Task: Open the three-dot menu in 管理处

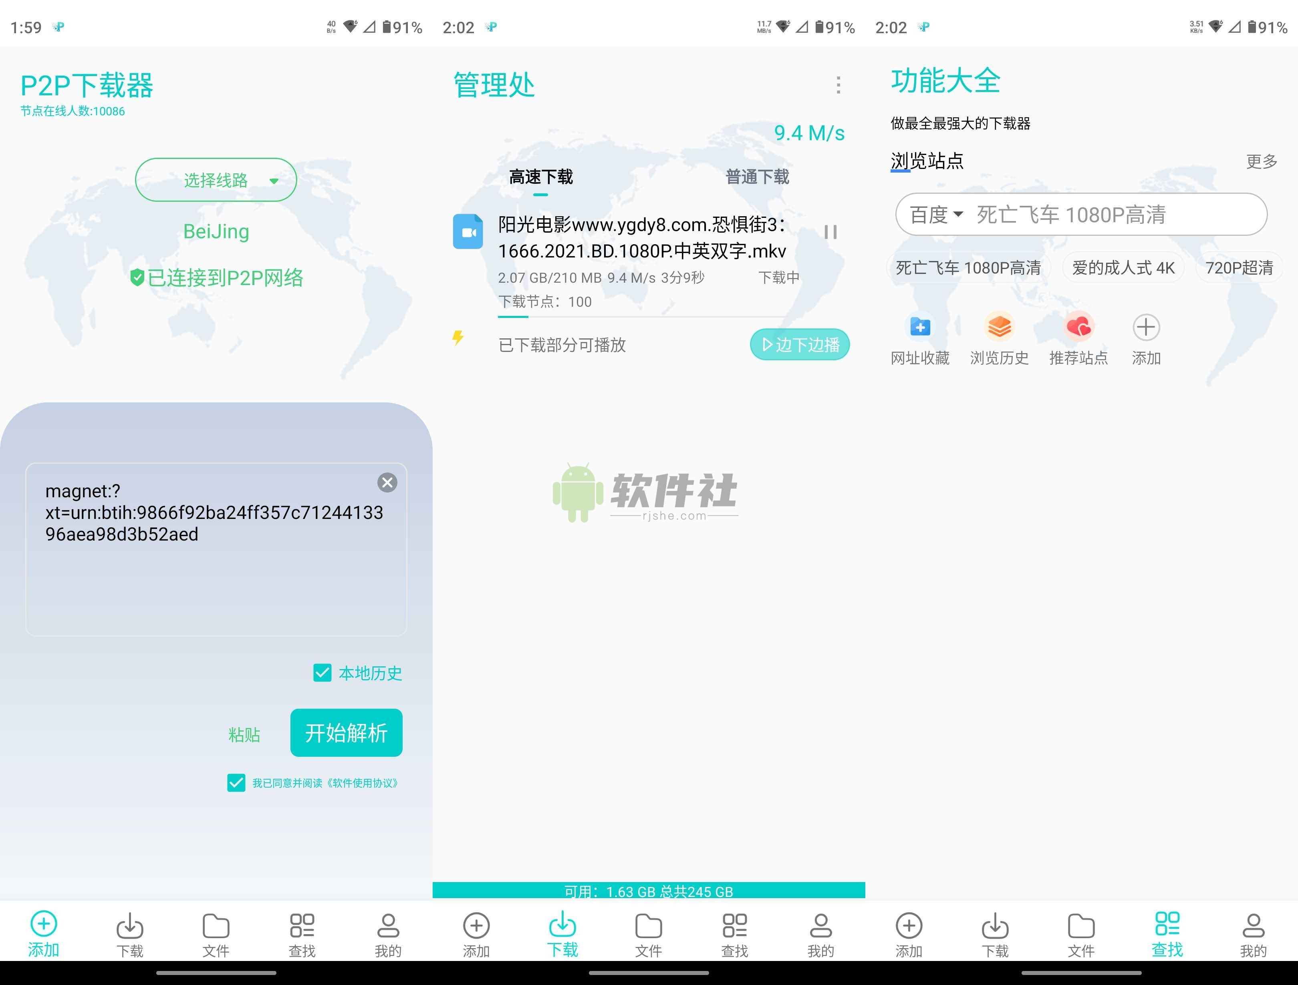Action: coord(838,86)
